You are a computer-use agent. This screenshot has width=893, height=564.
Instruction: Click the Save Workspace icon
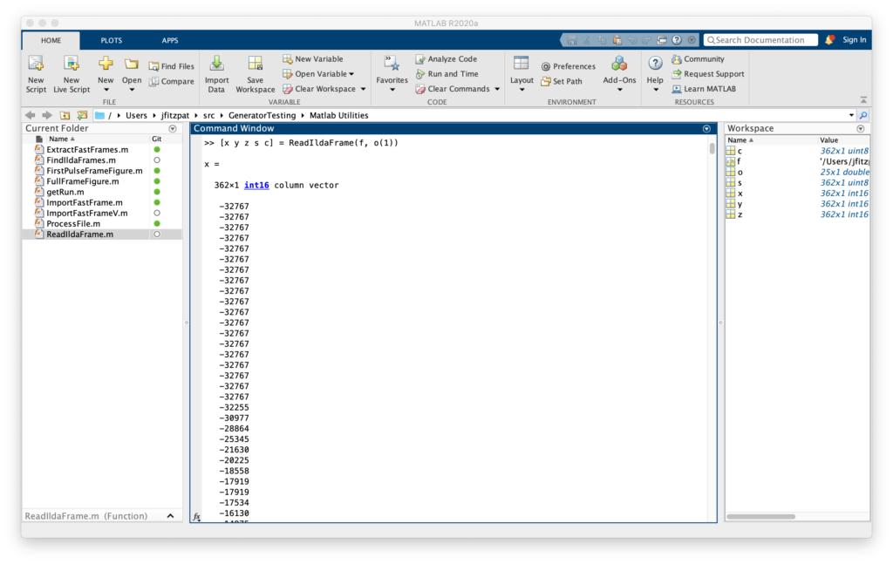pyautogui.click(x=255, y=64)
